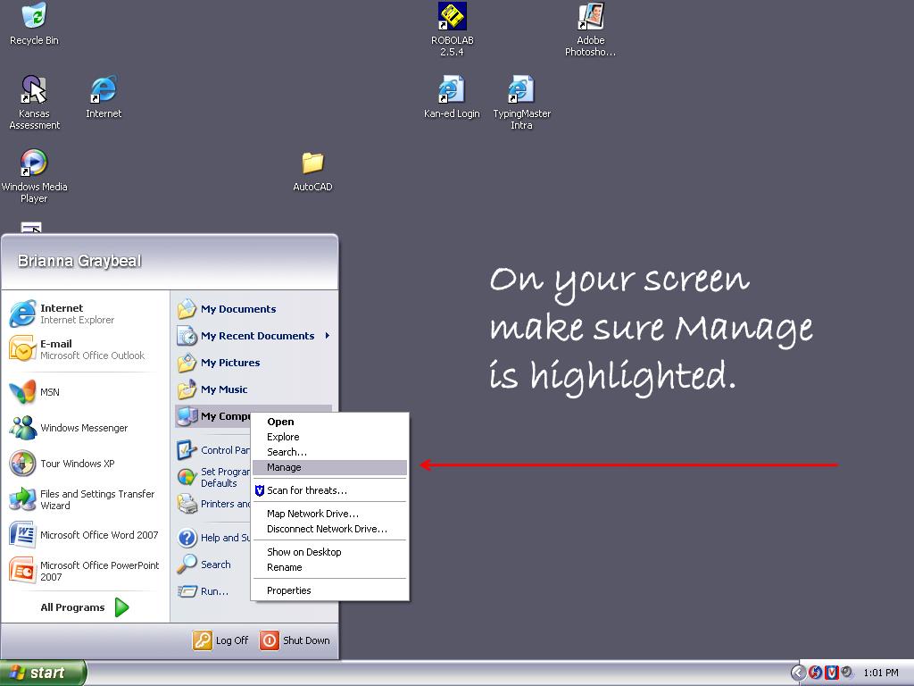Open Windows Media Player desktop icon
This screenshot has width=914, height=686.
pyautogui.click(x=34, y=176)
